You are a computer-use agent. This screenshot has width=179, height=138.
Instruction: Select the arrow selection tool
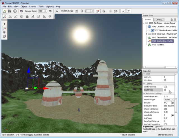pyautogui.click(x=4, y=24)
